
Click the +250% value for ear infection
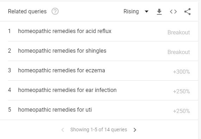(x=181, y=91)
